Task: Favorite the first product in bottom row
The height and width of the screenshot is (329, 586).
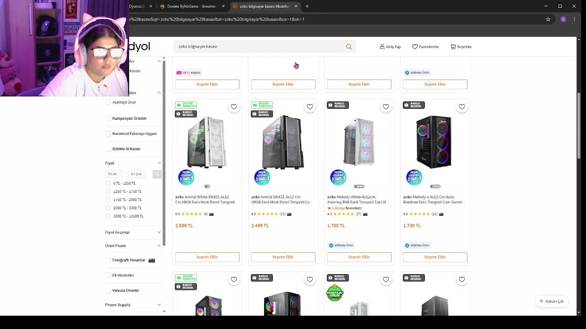Action: tap(234, 280)
